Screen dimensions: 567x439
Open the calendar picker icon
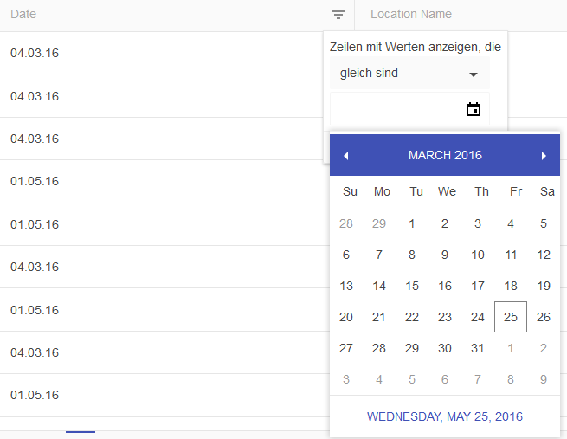[474, 109]
